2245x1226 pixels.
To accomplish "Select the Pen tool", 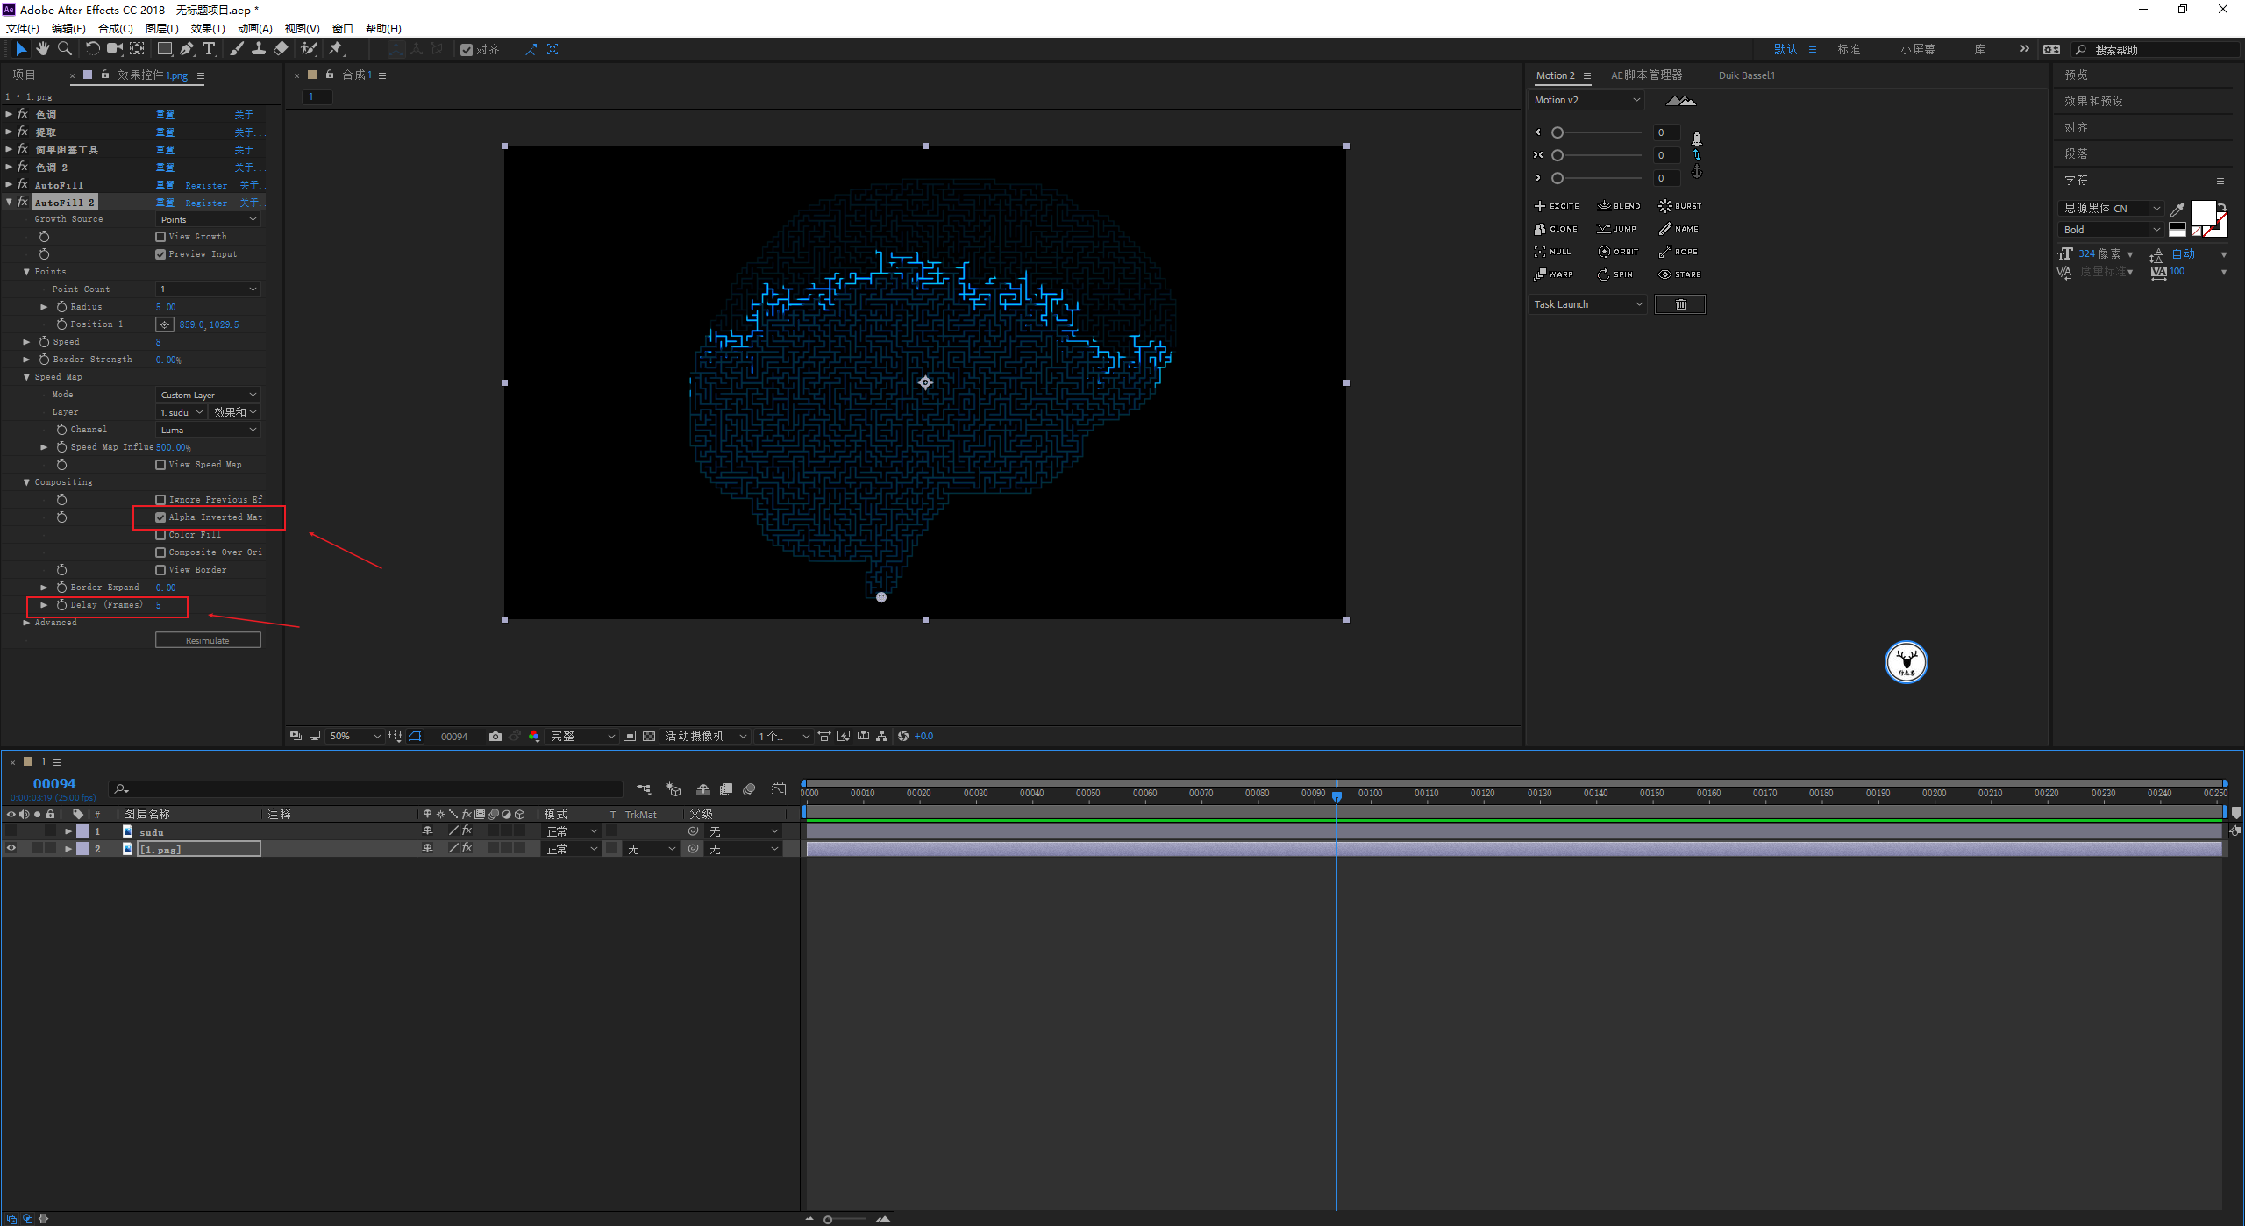I will pos(187,49).
